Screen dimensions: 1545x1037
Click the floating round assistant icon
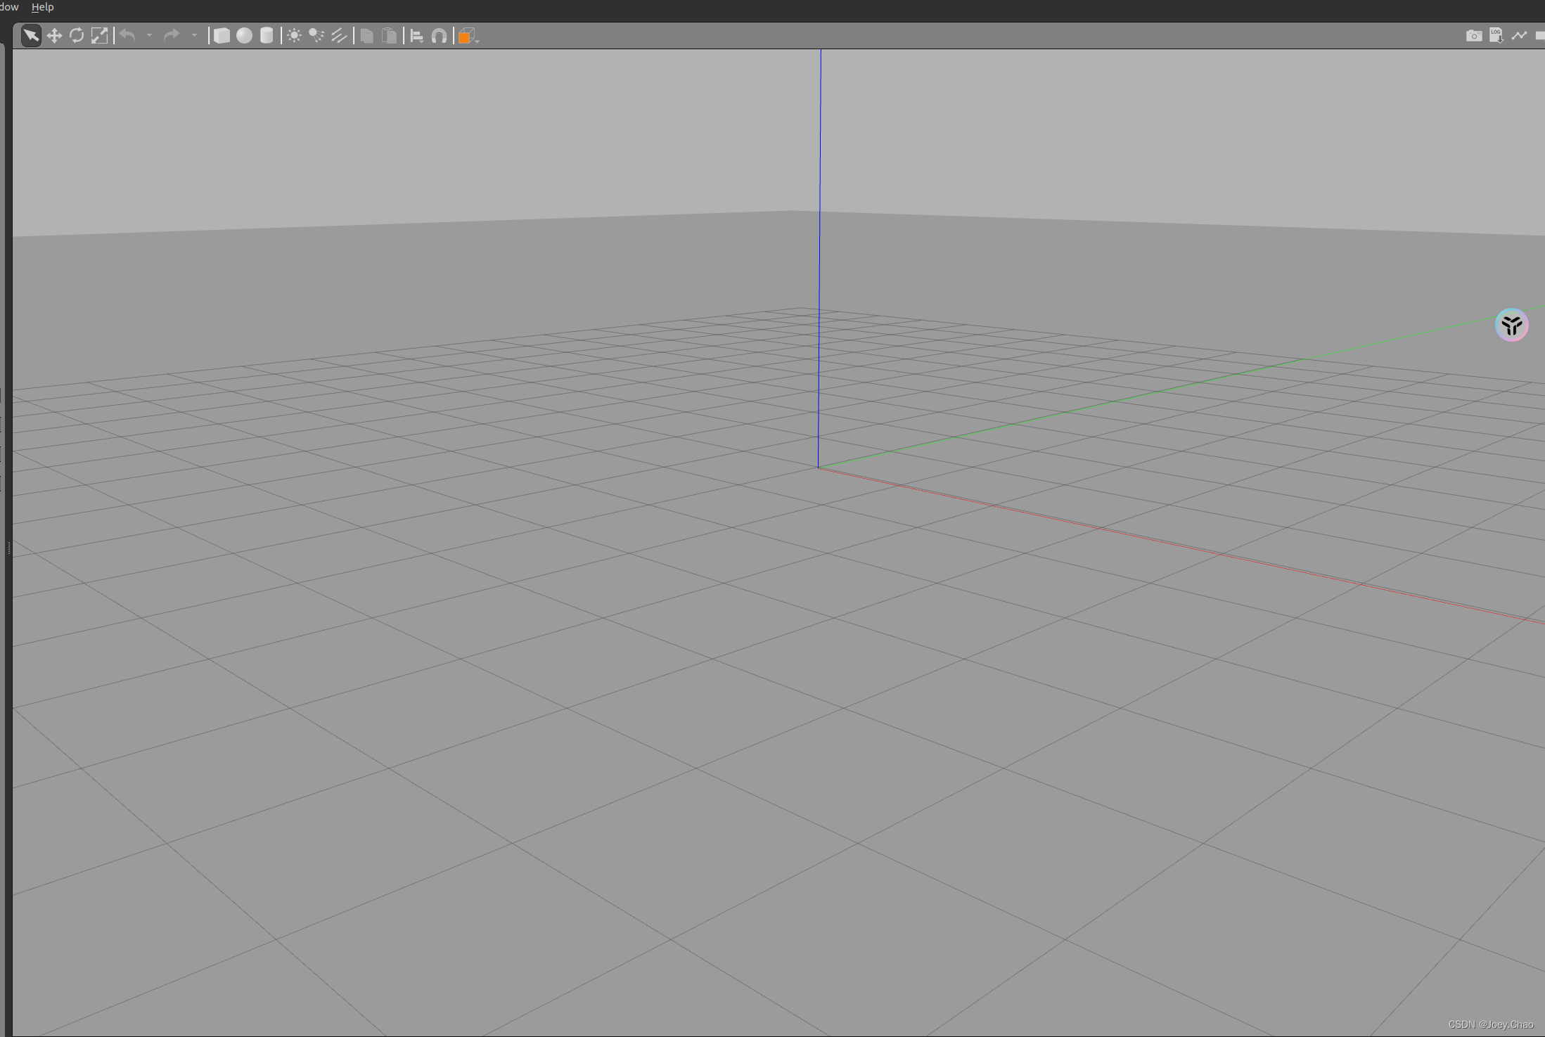1512,325
